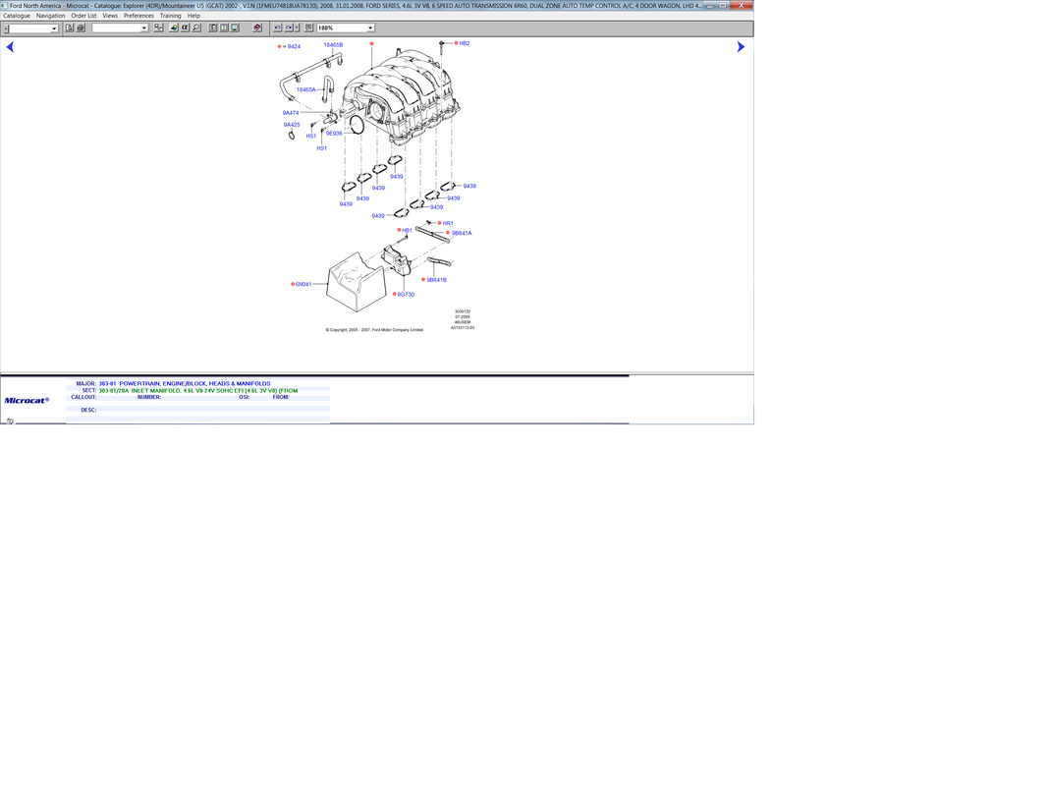Open the Catalogue menu

pyautogui.click(x=17, y=16)
